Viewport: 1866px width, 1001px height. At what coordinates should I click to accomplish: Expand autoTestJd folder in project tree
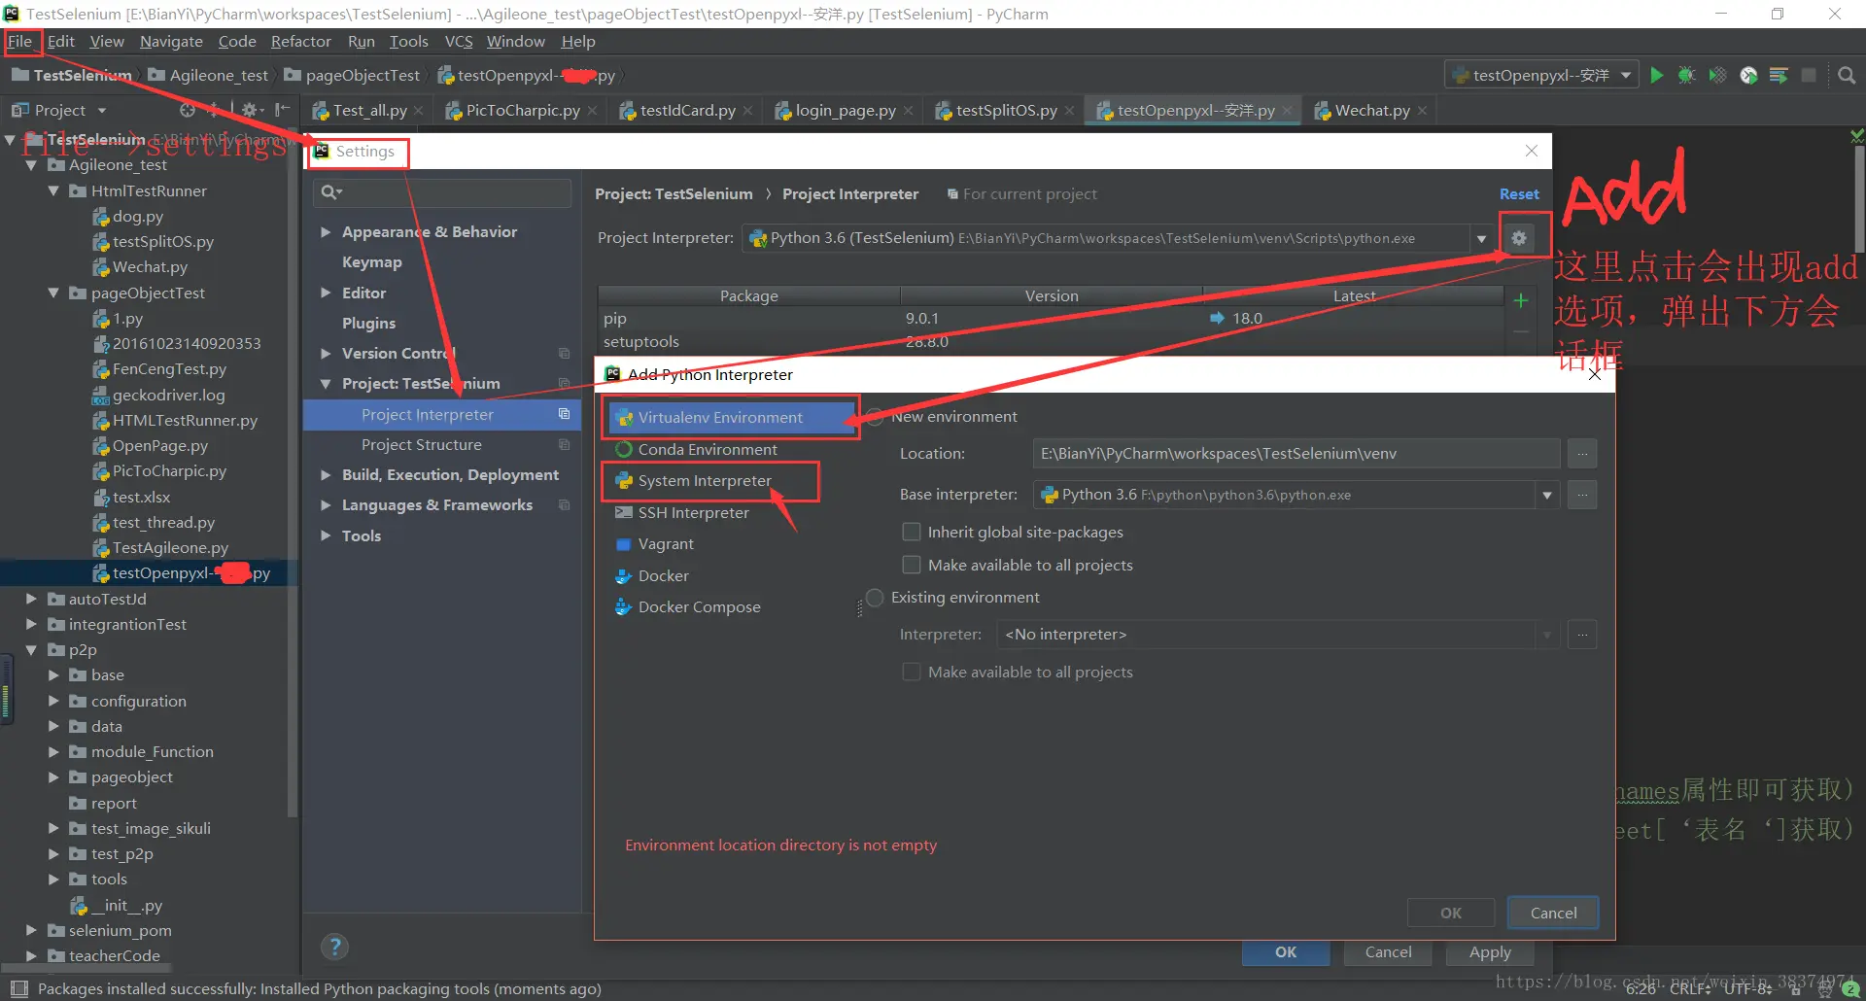point(32,599)
